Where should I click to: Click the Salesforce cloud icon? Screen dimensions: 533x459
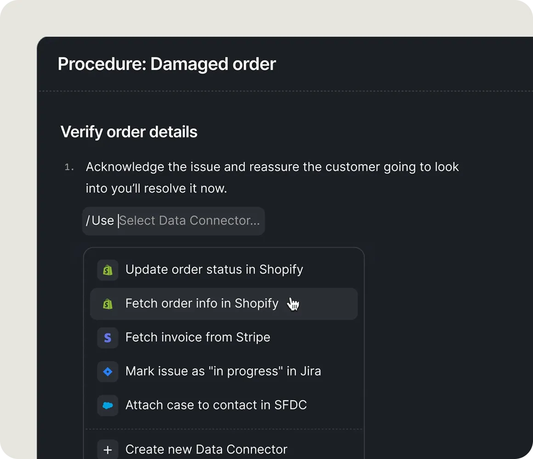pyautogui.click(x=108, y=405)
